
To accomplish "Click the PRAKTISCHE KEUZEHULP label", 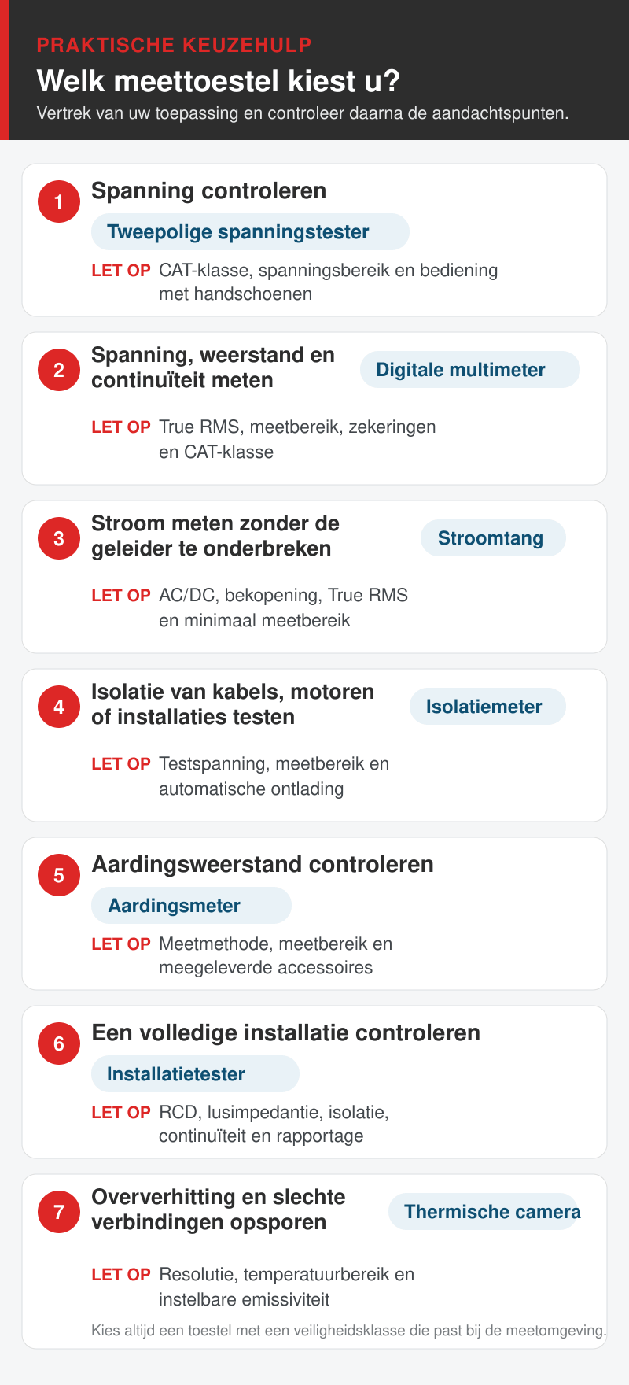I will (x=175, y=45).
